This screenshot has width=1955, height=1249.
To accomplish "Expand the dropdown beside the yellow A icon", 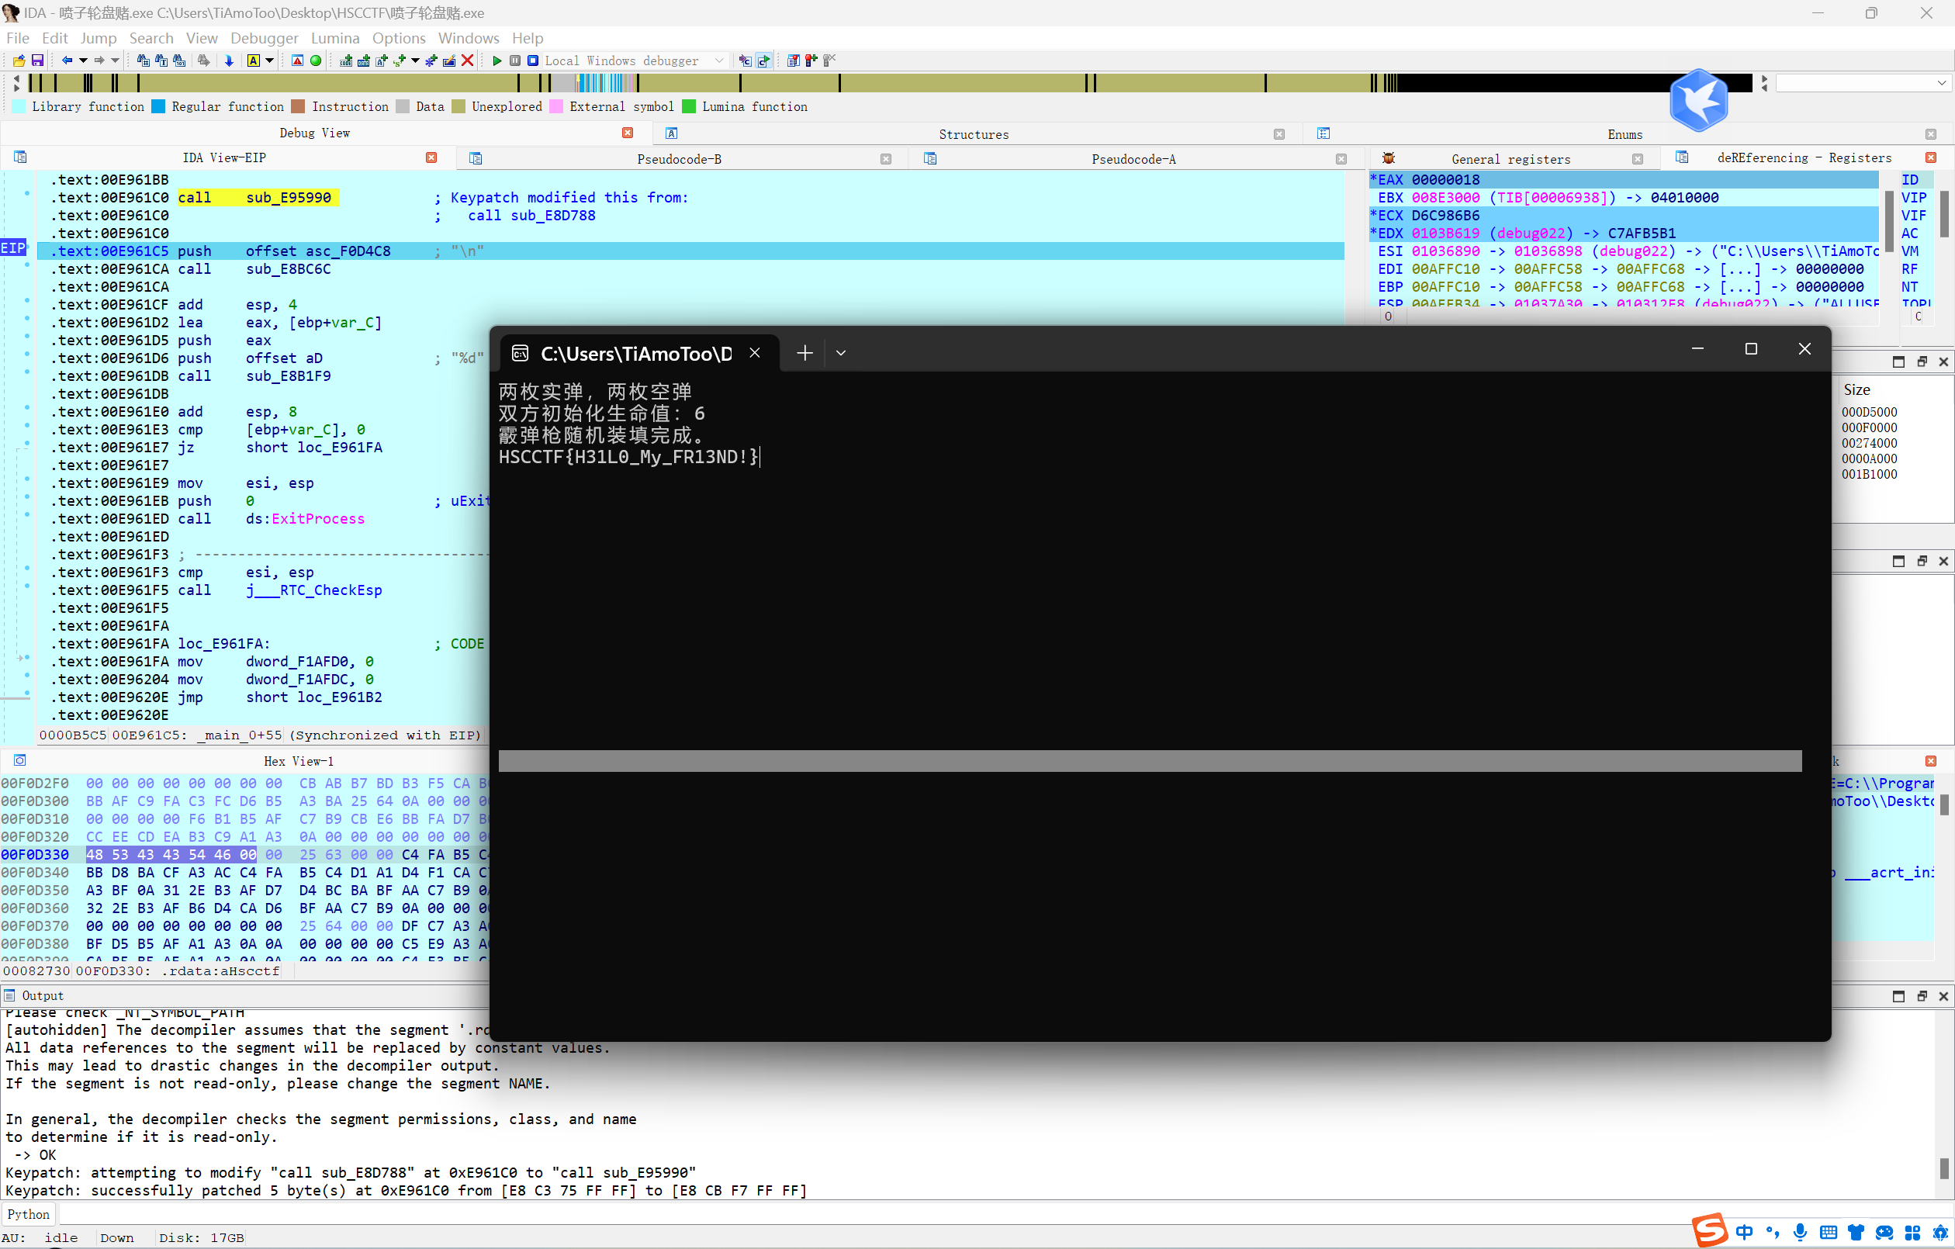I will pos(268,61).
